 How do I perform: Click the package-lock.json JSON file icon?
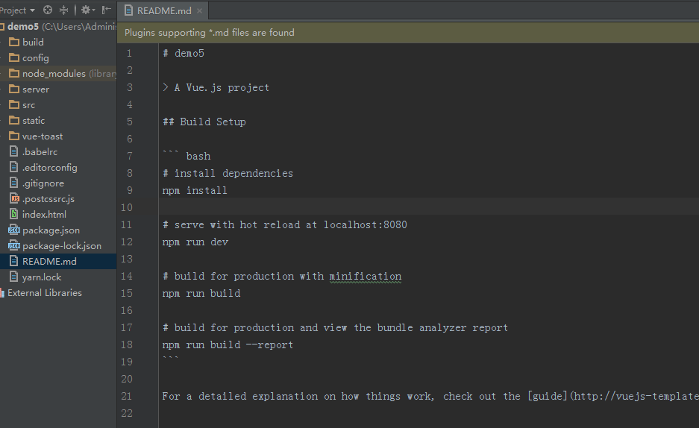(14, 245)
